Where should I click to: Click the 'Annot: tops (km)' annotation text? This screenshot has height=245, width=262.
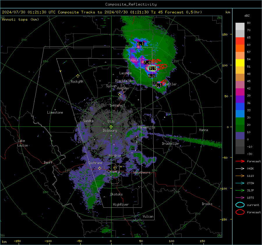click(20, 20)
